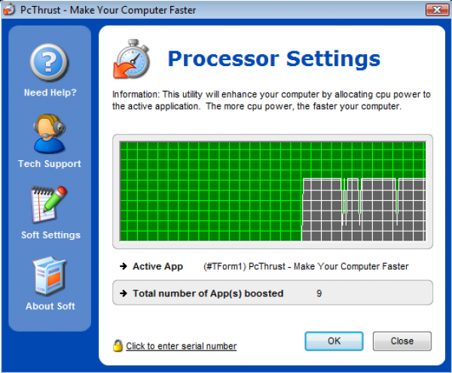Image resolution: width=452 pixels, height=373 pixels.
Task: Select the Need Help? label
Action: coord(50,92)
